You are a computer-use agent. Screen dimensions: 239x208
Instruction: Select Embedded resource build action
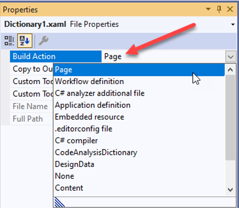(x=139, y=117)
